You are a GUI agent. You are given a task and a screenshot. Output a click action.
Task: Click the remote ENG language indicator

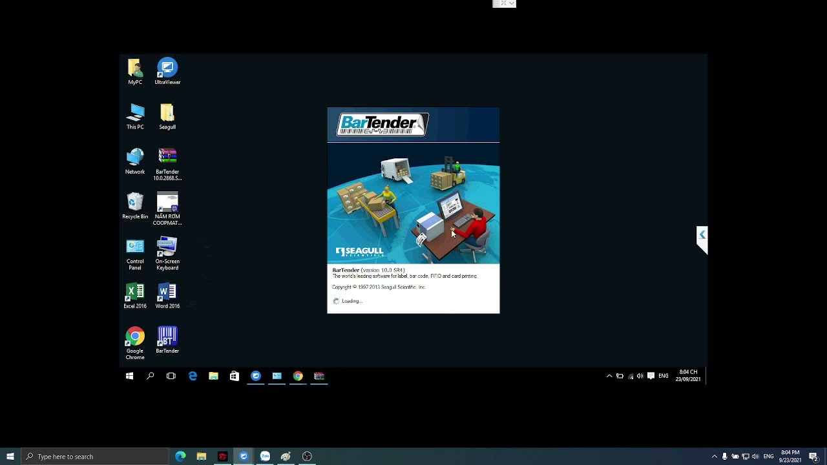664,376
